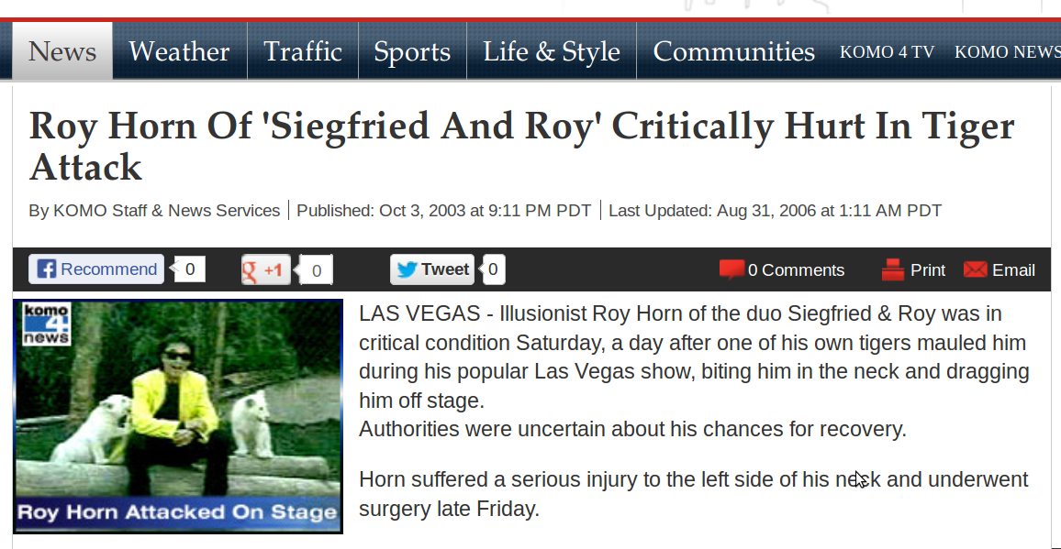Click the Roy Horn Attacked On Stage thumbnail

(178, 416)
